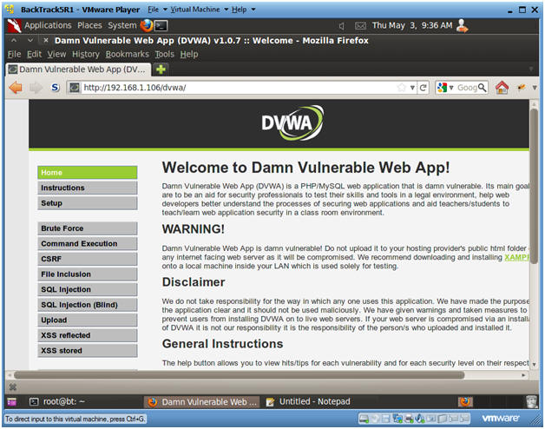Open Firefox View menu
545x429 pixels.
click(56, 55)
